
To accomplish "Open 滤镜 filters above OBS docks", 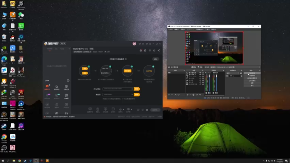I will point(200,67).
